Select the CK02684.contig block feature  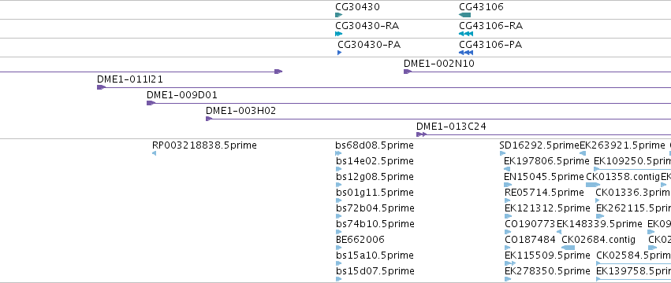[x=568, y=248]
